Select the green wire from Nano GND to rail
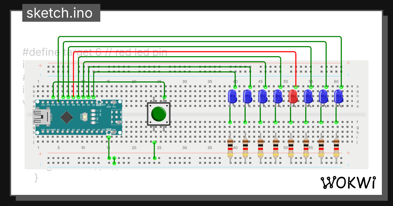The height and width of the screenshot is (206, 393). [x=109, y=148]
